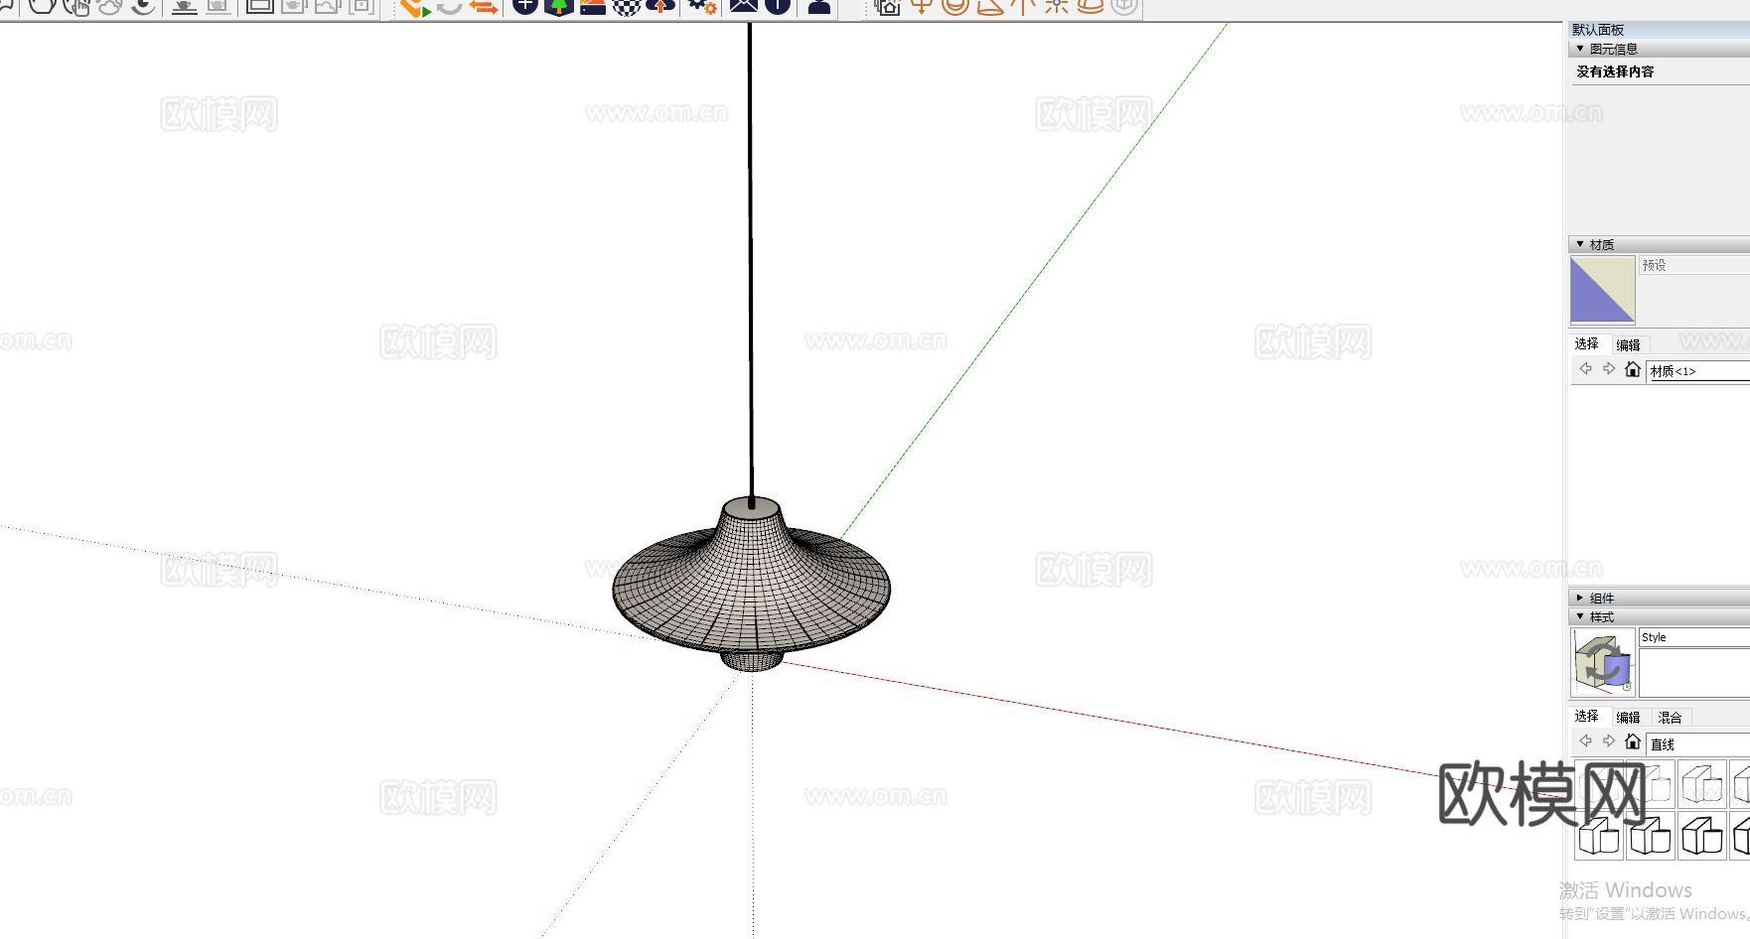Start Enscape with the orange play icon
1750x939 pixels.
pyautogui.click(x=415, y=7)
